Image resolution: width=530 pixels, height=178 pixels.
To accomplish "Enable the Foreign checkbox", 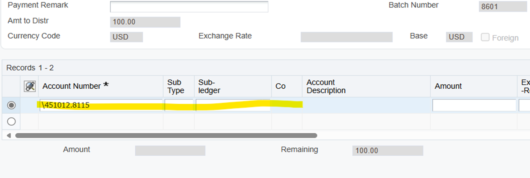I will point(485,37).
